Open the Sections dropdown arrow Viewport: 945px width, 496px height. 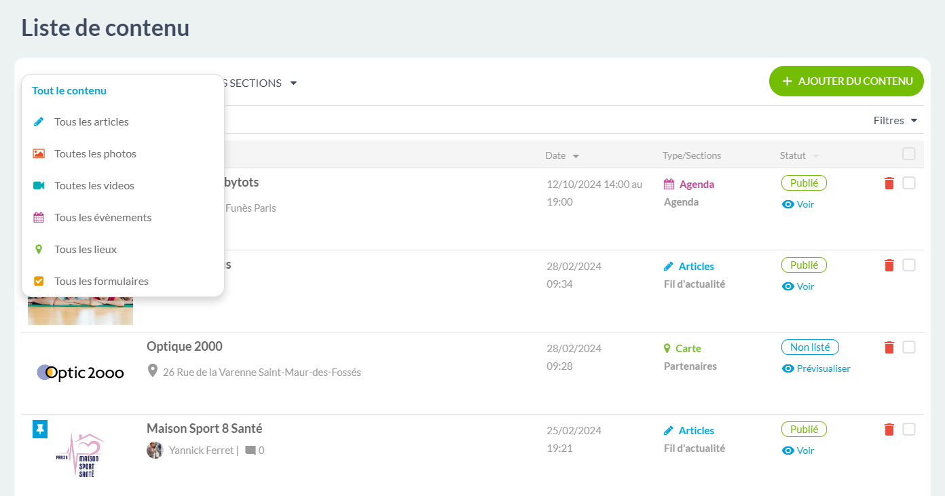[293, 83]
